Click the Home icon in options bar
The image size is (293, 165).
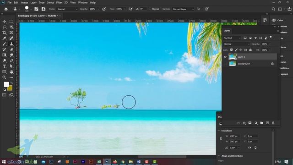pyautogui.click(x=6, y=9)
